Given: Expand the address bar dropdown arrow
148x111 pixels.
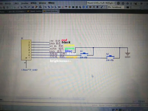Looking at the screenshot, I should coord(116,3).
